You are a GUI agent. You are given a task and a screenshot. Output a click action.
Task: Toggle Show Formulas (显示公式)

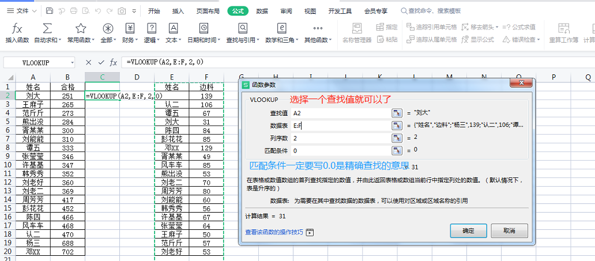point(478,39)
